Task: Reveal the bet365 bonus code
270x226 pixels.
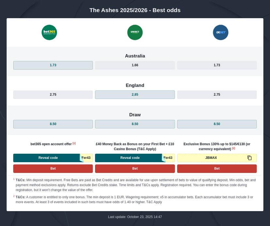Action: pyautogui.click(x=48, y=158)
